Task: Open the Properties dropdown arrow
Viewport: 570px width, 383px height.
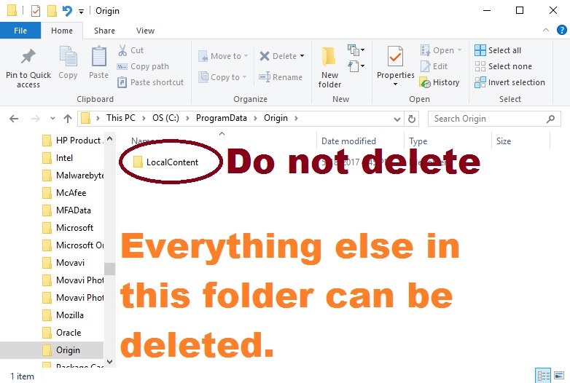Action: pos(396,84)
